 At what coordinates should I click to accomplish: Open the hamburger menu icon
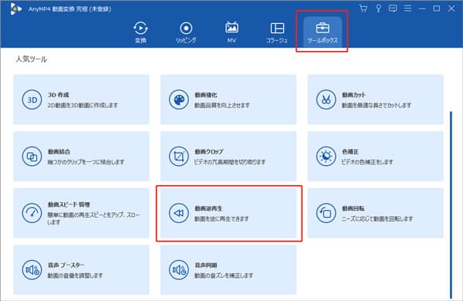(407, 8)
